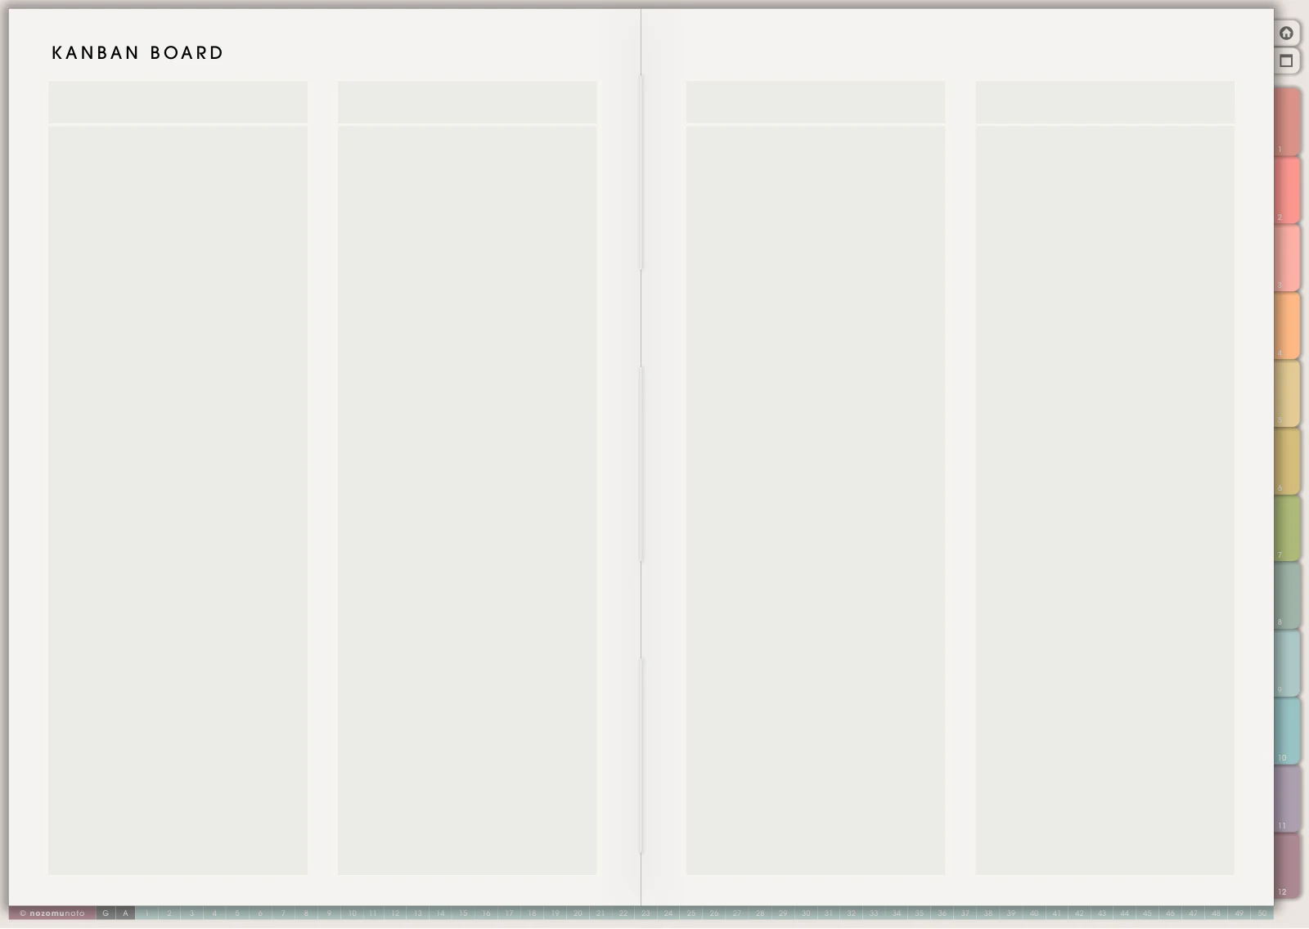Viewport: 1309px width, 929px height.
Task: Open side tab 6
Action: [x=1287, y=460]
